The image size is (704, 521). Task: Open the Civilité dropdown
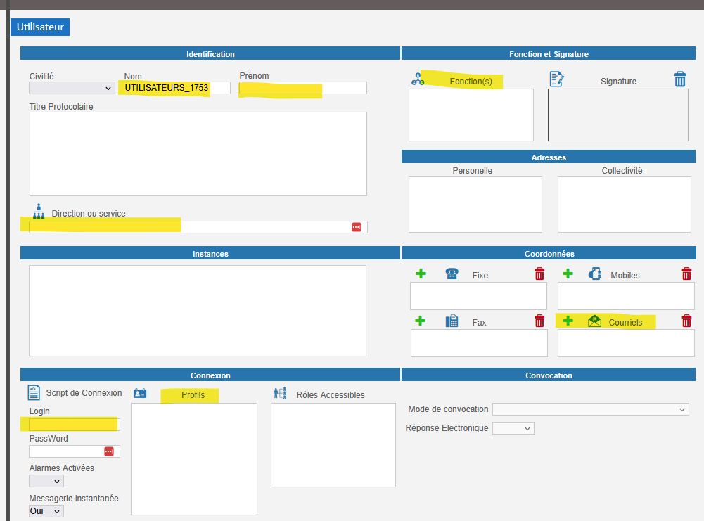pos(71,89)
